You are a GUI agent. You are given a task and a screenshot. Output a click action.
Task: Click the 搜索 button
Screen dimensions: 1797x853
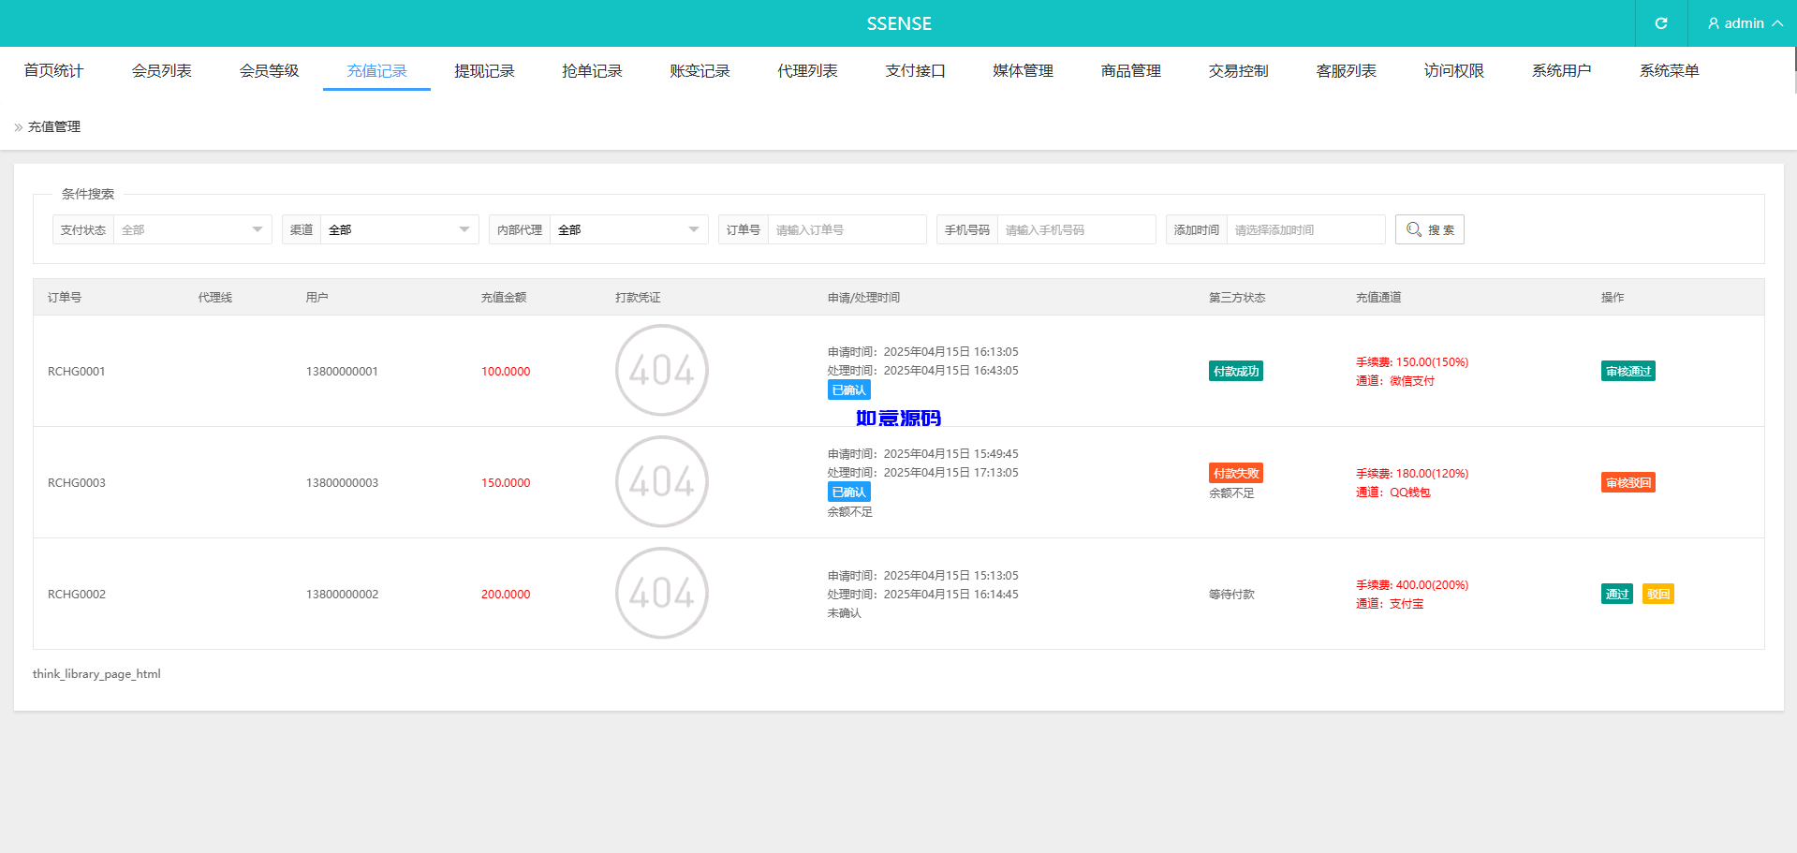click(1430, 229)
